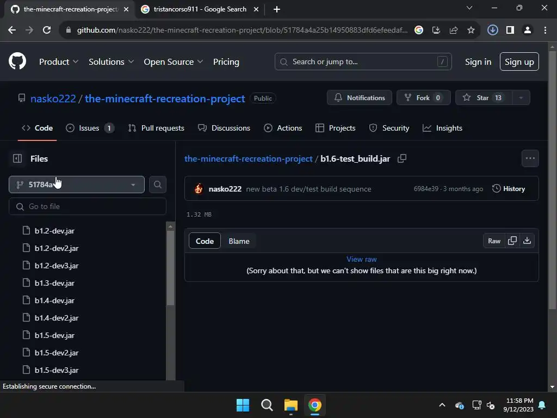Open the Projects tab

(x=335, y=128)
